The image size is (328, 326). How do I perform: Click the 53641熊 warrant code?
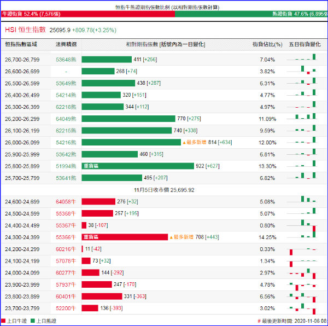tap(66, 178)
